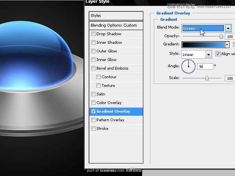The width and height of the screenshot is (235, 176).
Task: Open the Satin settings
Action: [101, 94]
